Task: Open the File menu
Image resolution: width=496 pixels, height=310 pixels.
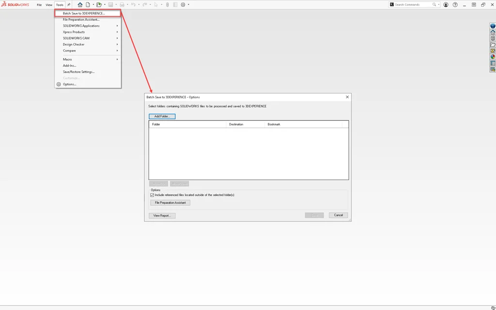Action: (39, 5)
